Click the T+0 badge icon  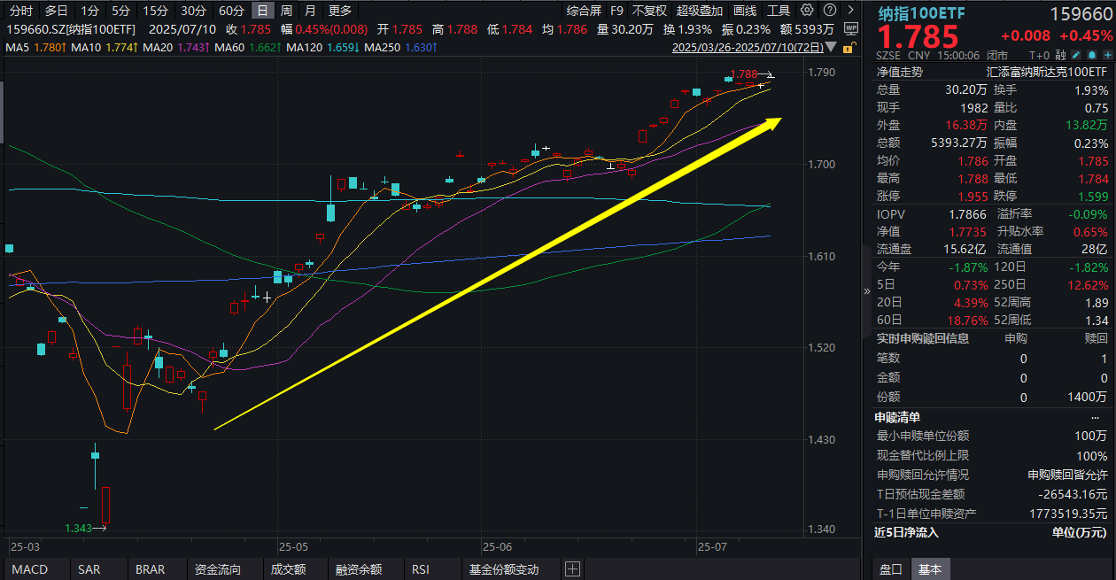click(x=1038, y=55)
